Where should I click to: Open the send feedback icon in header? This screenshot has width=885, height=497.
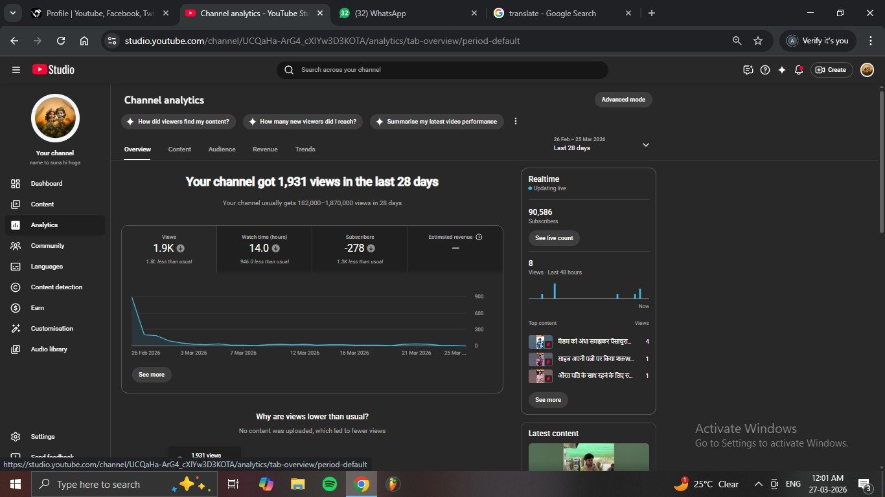[x=748, y=70]
